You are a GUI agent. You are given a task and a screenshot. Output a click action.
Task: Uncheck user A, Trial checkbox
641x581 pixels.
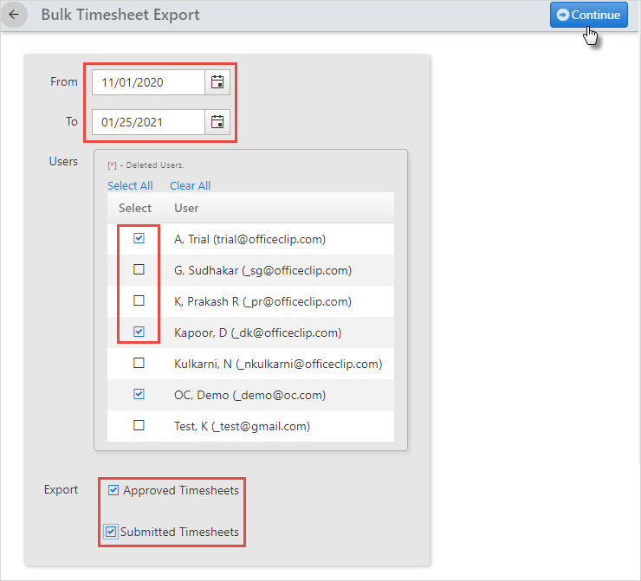[139, 238]
